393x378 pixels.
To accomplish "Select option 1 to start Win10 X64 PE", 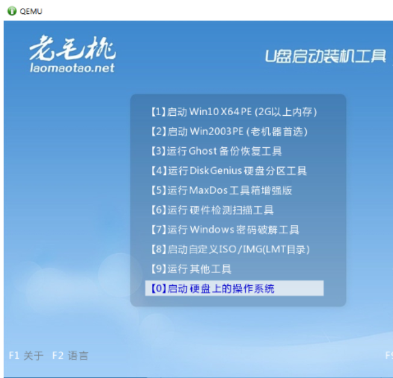I will [234, 112].
